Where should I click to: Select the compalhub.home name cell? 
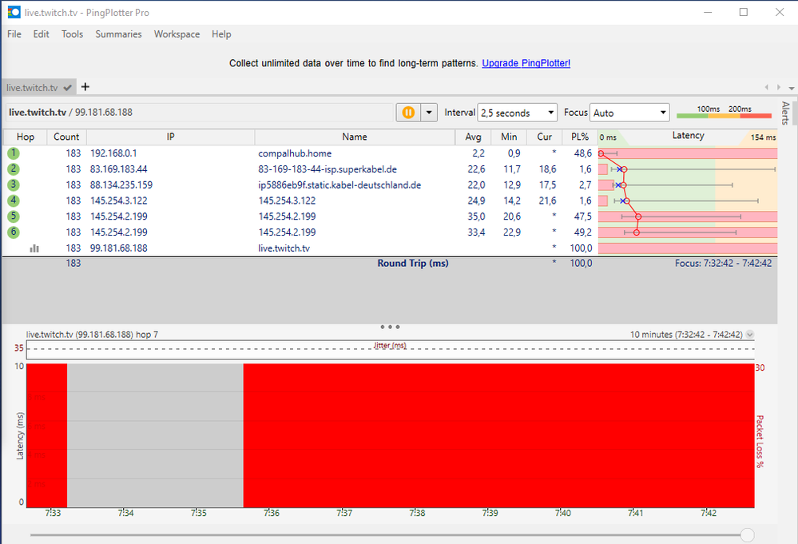click(x=295, y=153)
